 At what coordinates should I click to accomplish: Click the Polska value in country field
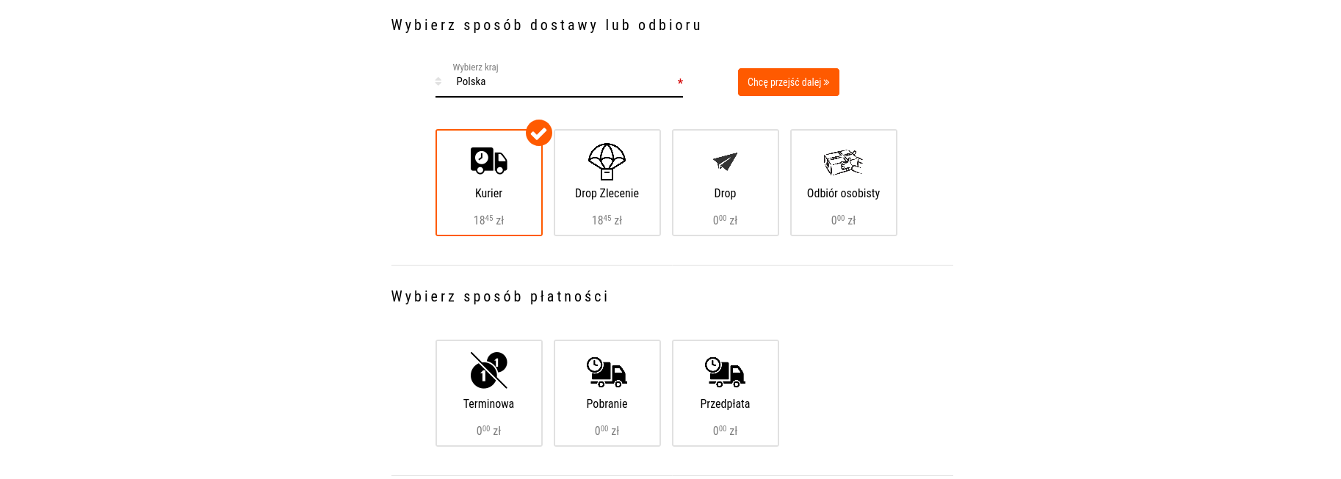point(471,81)
